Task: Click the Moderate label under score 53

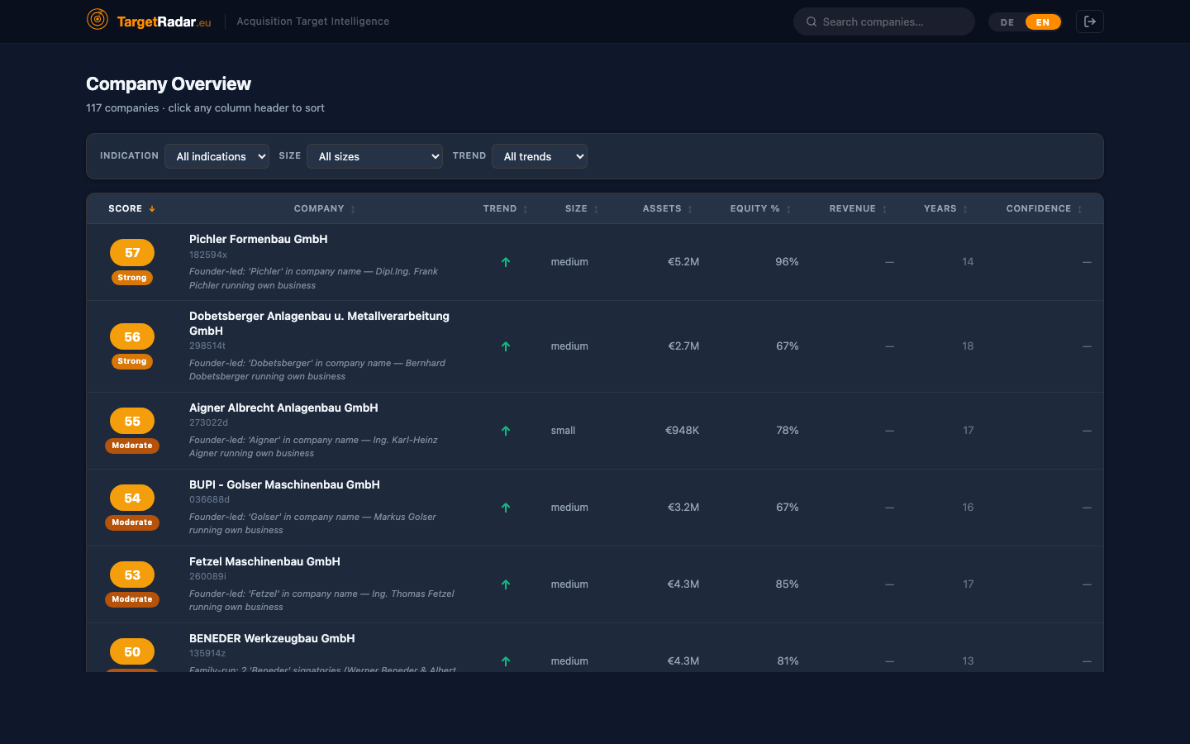Action: [x=132, y=599]
